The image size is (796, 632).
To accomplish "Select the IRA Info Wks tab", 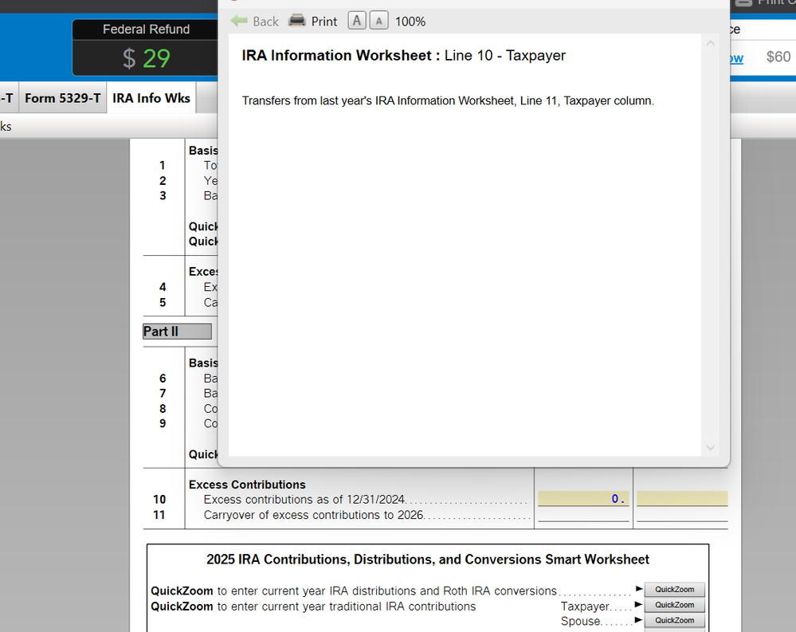I will (x=151, y=98).
